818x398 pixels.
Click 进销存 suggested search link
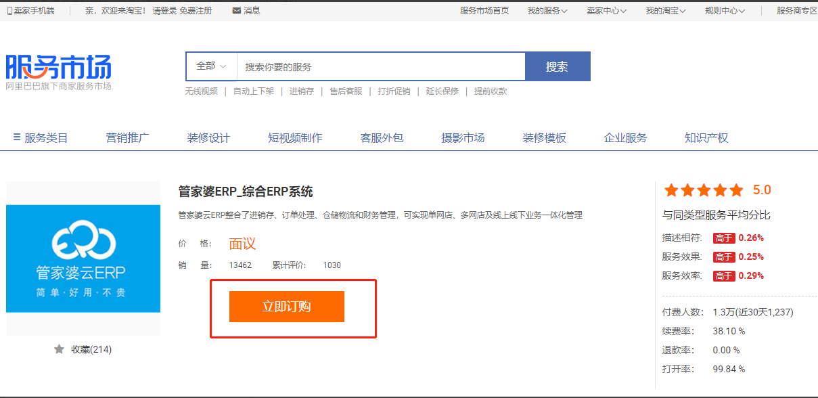tap(302, 91)
